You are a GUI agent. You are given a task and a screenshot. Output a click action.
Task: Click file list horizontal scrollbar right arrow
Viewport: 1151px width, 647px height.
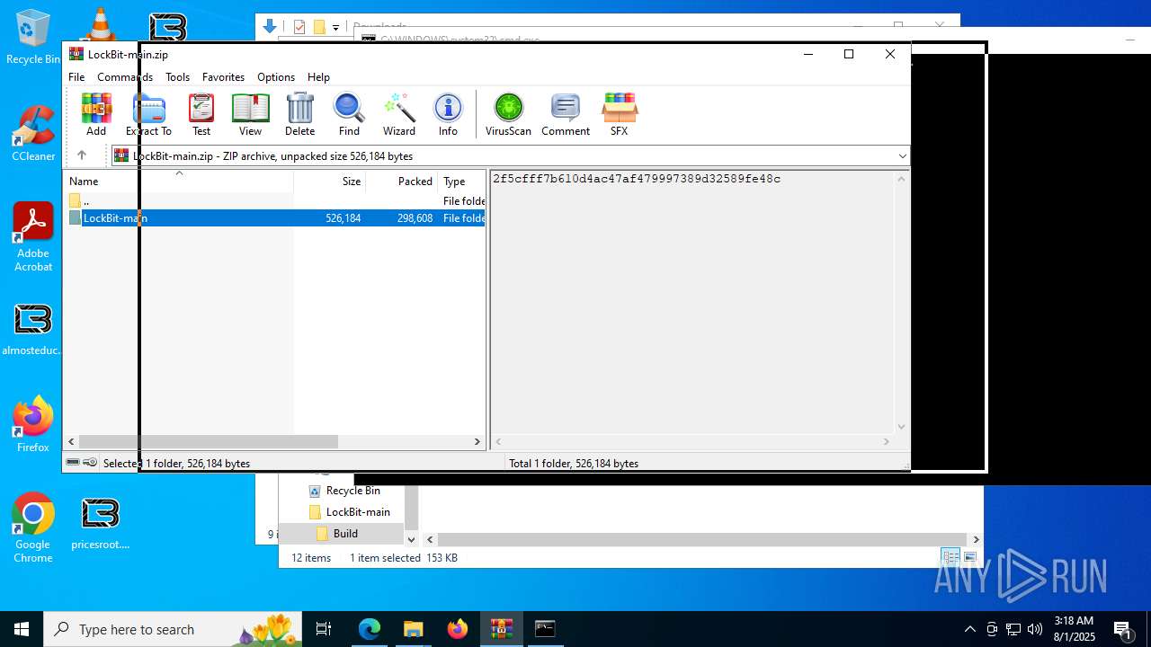[x=477, y=442]
